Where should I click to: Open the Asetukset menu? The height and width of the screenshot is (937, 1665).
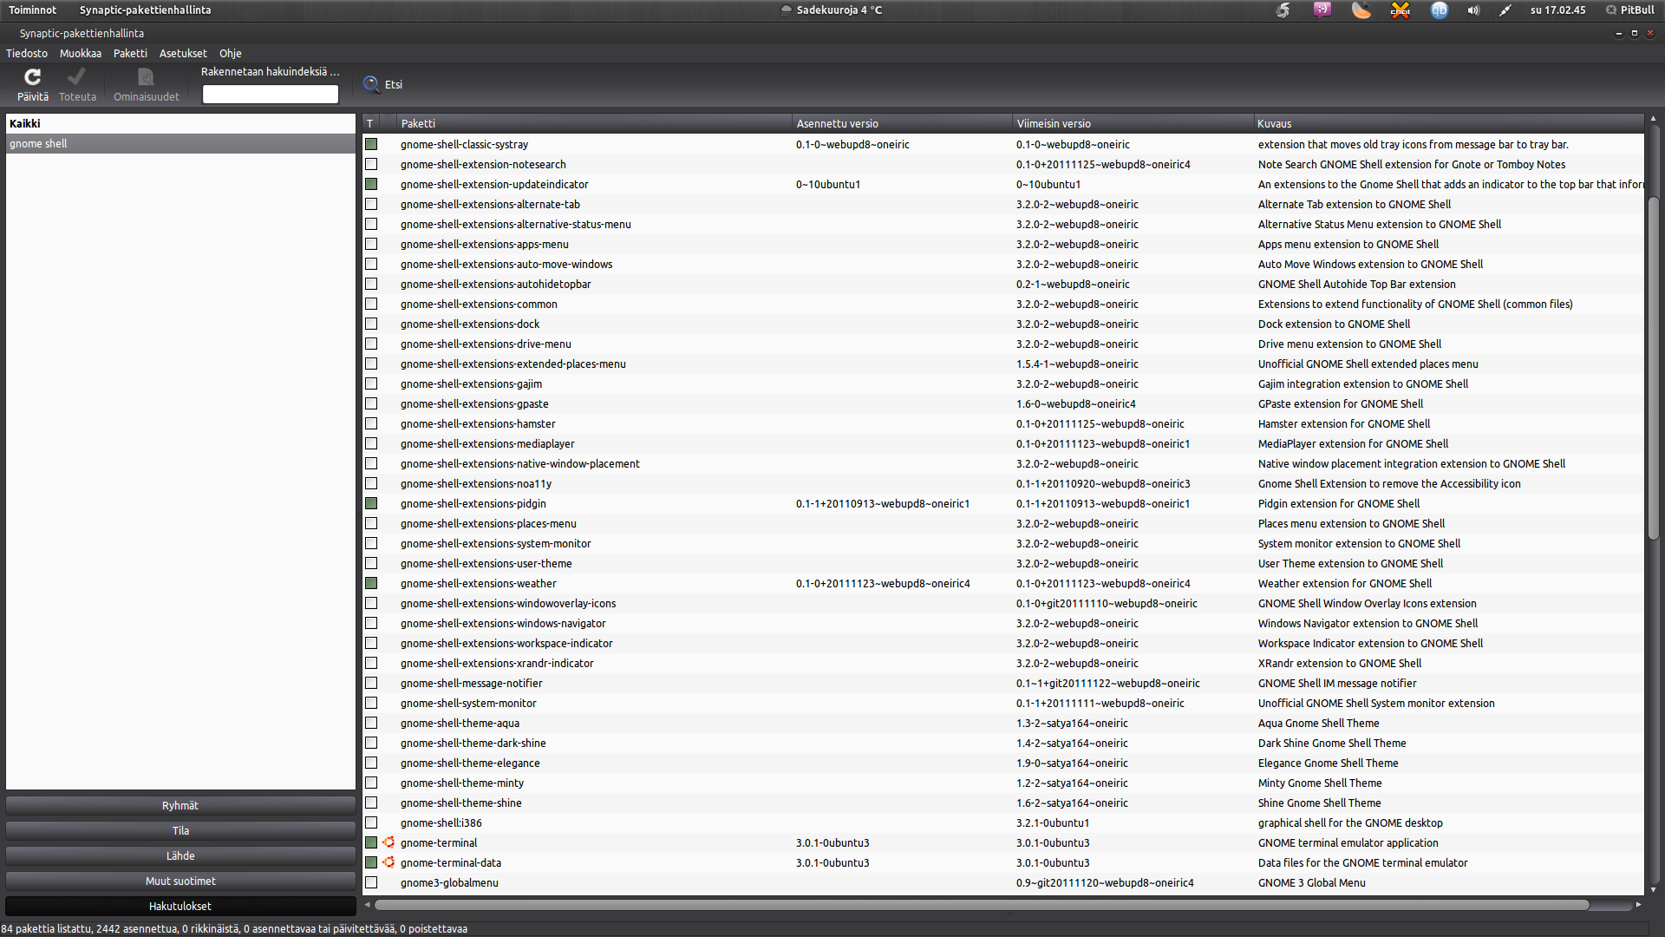(x=183, y=54)
